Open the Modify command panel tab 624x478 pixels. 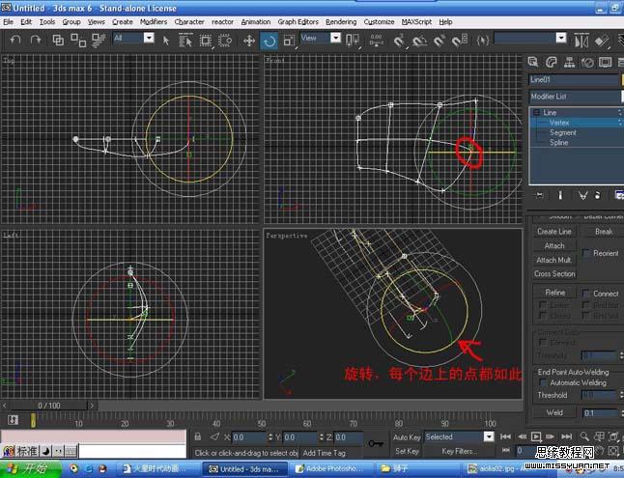(552, 62)
